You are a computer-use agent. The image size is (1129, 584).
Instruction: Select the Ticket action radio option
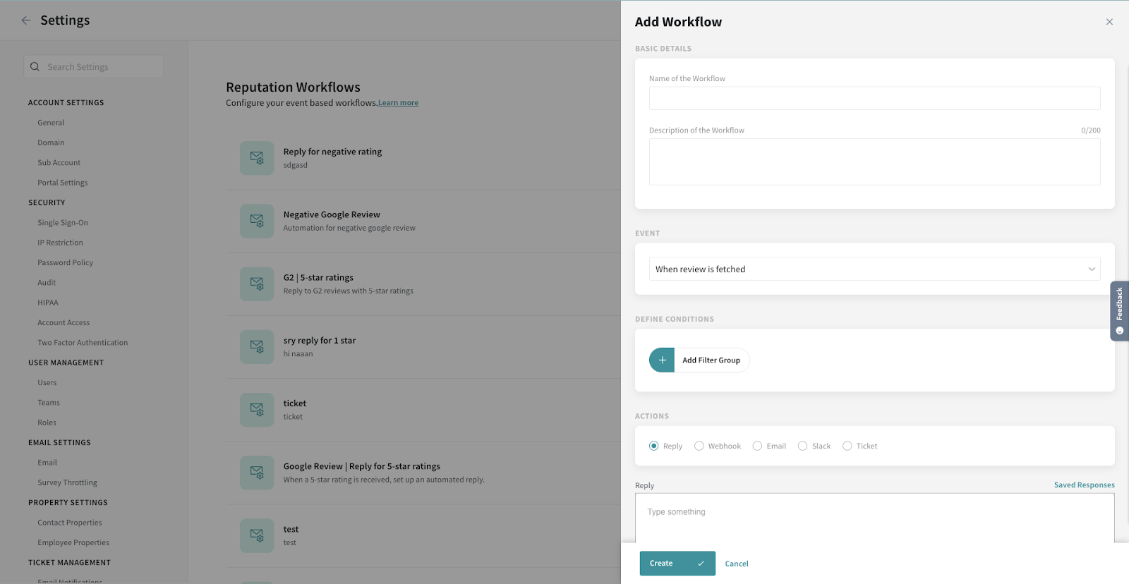[x=847, y=446]
